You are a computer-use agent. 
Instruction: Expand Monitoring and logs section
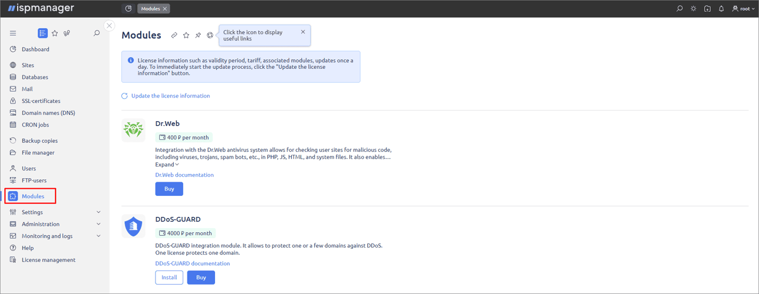coord(55,236)
